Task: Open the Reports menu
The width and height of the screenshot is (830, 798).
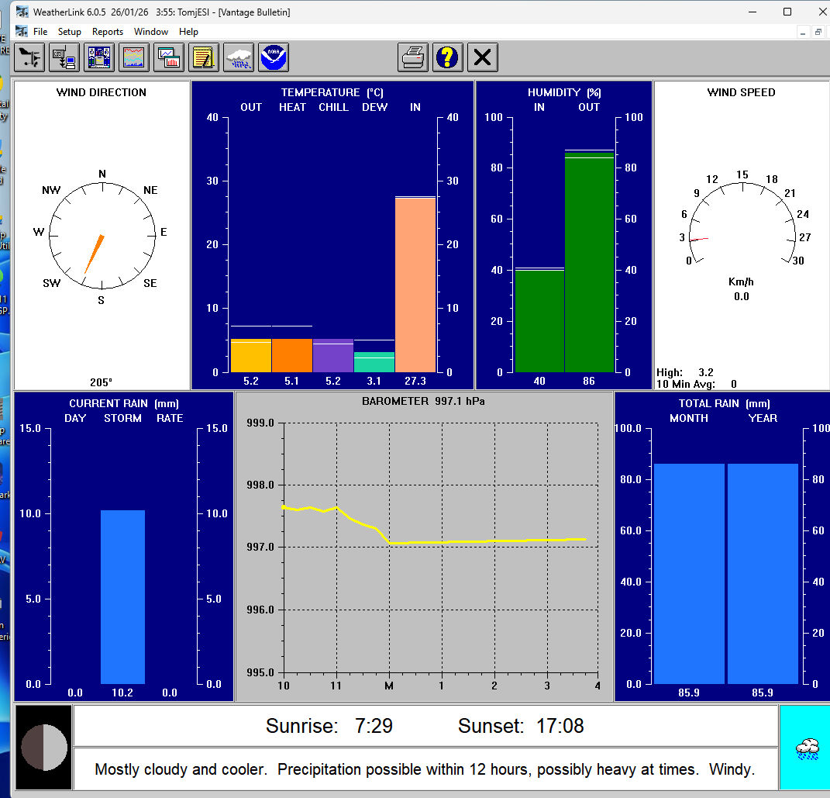Action: click(108, 32)
